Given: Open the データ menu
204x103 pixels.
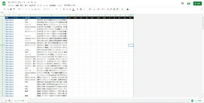Looking at the screenshot, I should [x=39, y=6].
